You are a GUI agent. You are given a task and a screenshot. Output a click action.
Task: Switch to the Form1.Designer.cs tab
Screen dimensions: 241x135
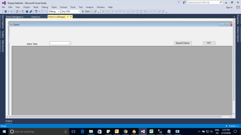[15, 17]
